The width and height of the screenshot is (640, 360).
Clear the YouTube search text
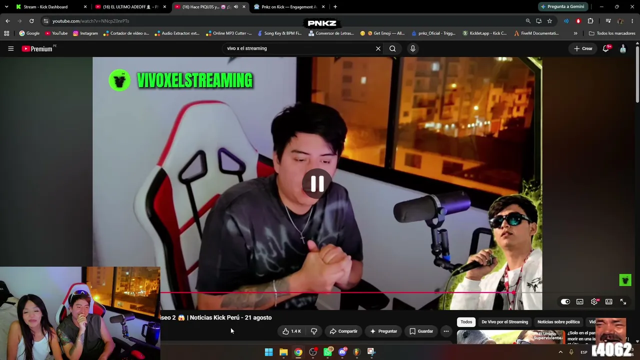point(378,48)
